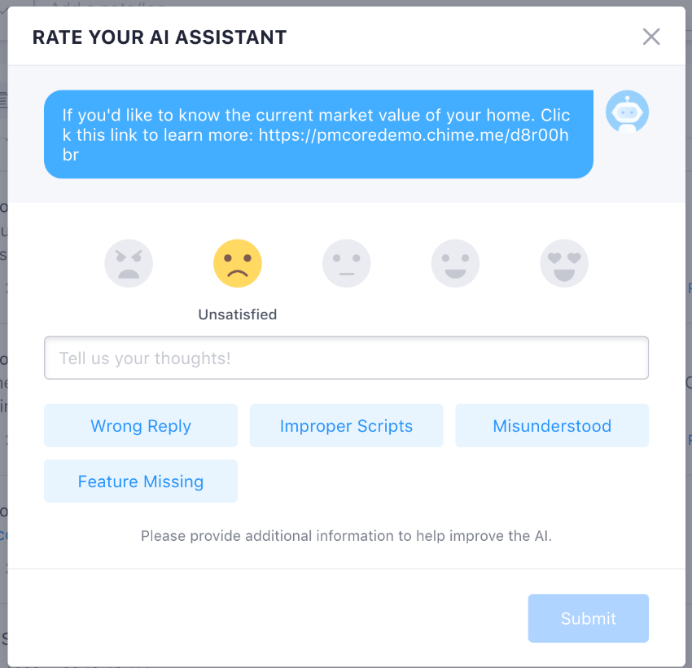Close the Rate Your AI Assistant dialog
The image size is (692, 668).
click(x=651, y=37)
